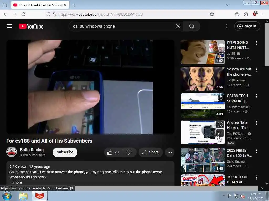This screenshot has width=269, height=201.
Task: Click the URL address bar
Action: [x=130, y=14]
